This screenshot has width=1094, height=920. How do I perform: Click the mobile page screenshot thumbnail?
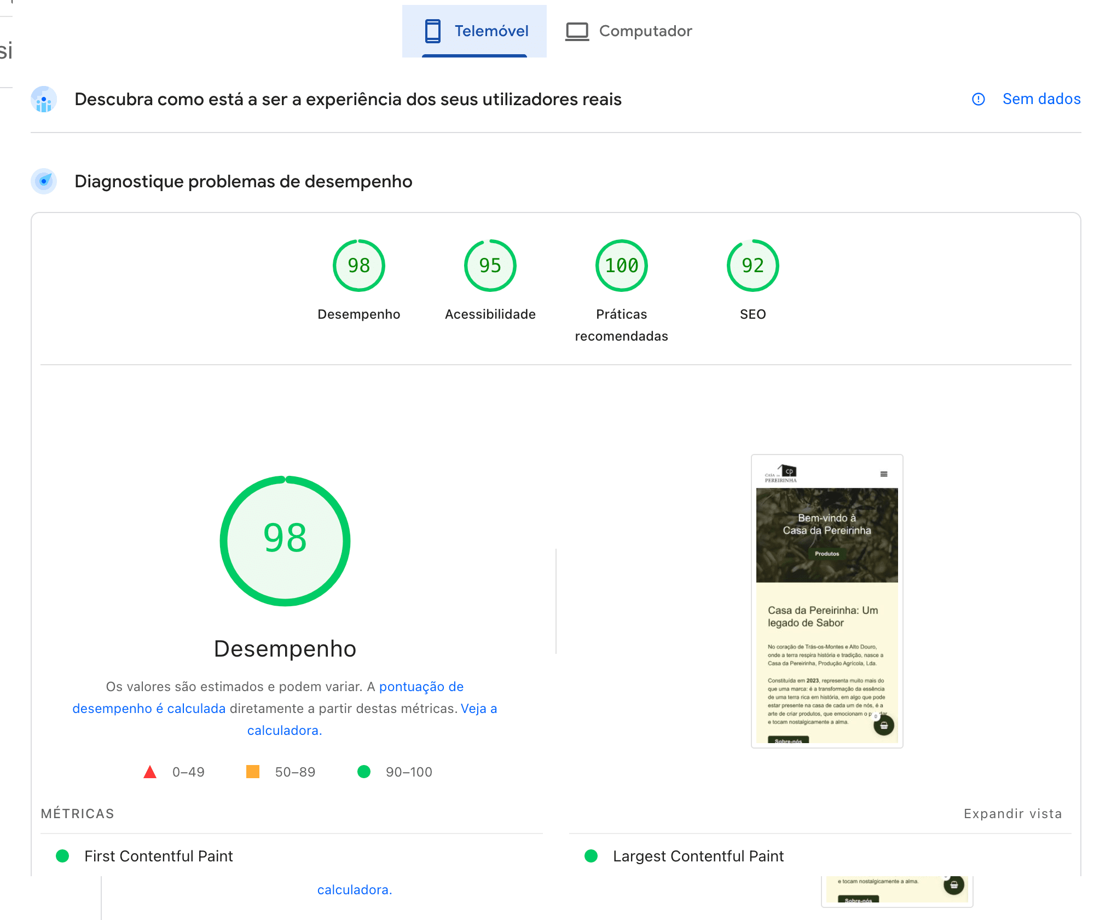tap(826, 599)
